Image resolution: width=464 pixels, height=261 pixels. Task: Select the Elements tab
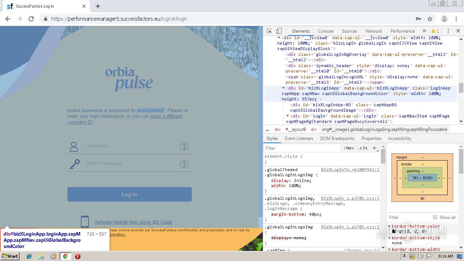click(301, 31)
